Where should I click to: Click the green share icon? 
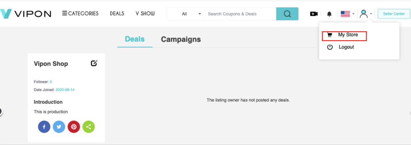88,127
